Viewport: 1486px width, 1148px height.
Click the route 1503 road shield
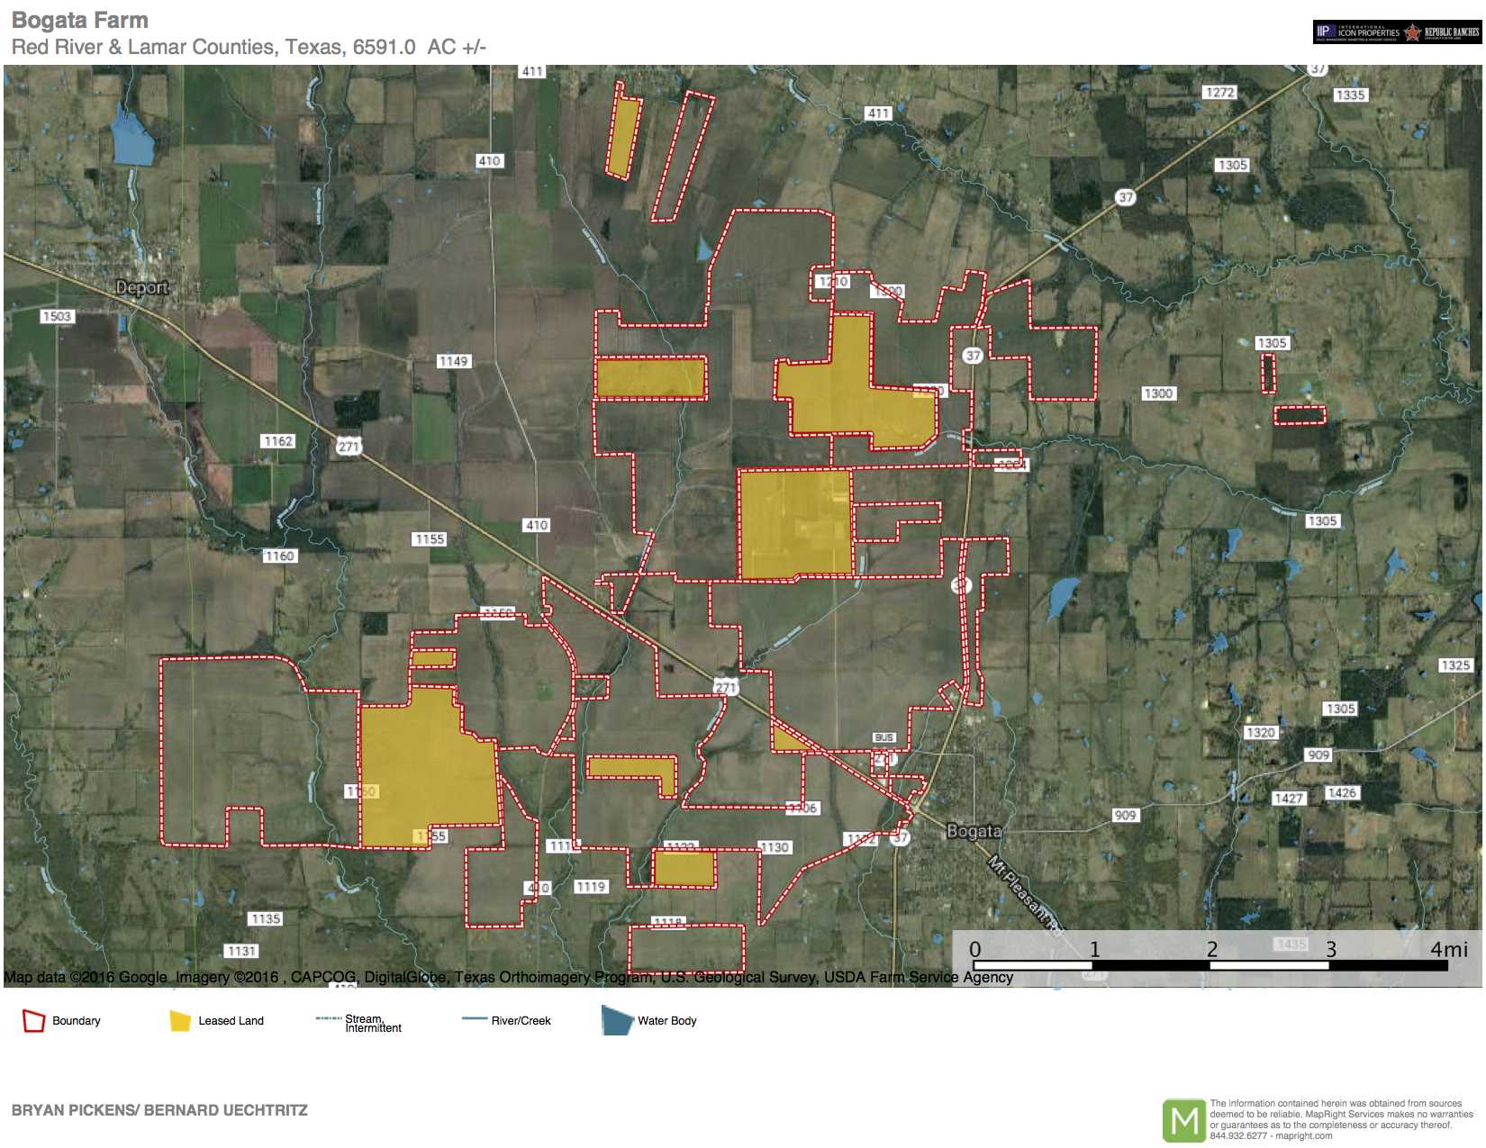[57, 316]
